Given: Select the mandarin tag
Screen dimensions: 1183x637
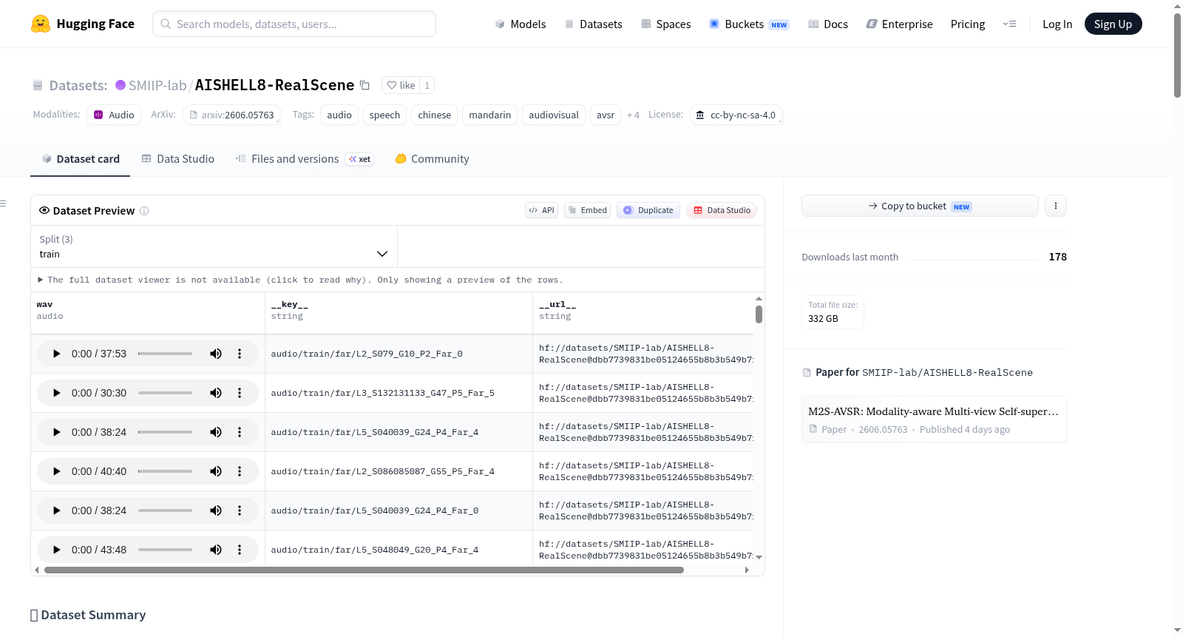Looking at the screenshot, I should click(x=489, y=115).
